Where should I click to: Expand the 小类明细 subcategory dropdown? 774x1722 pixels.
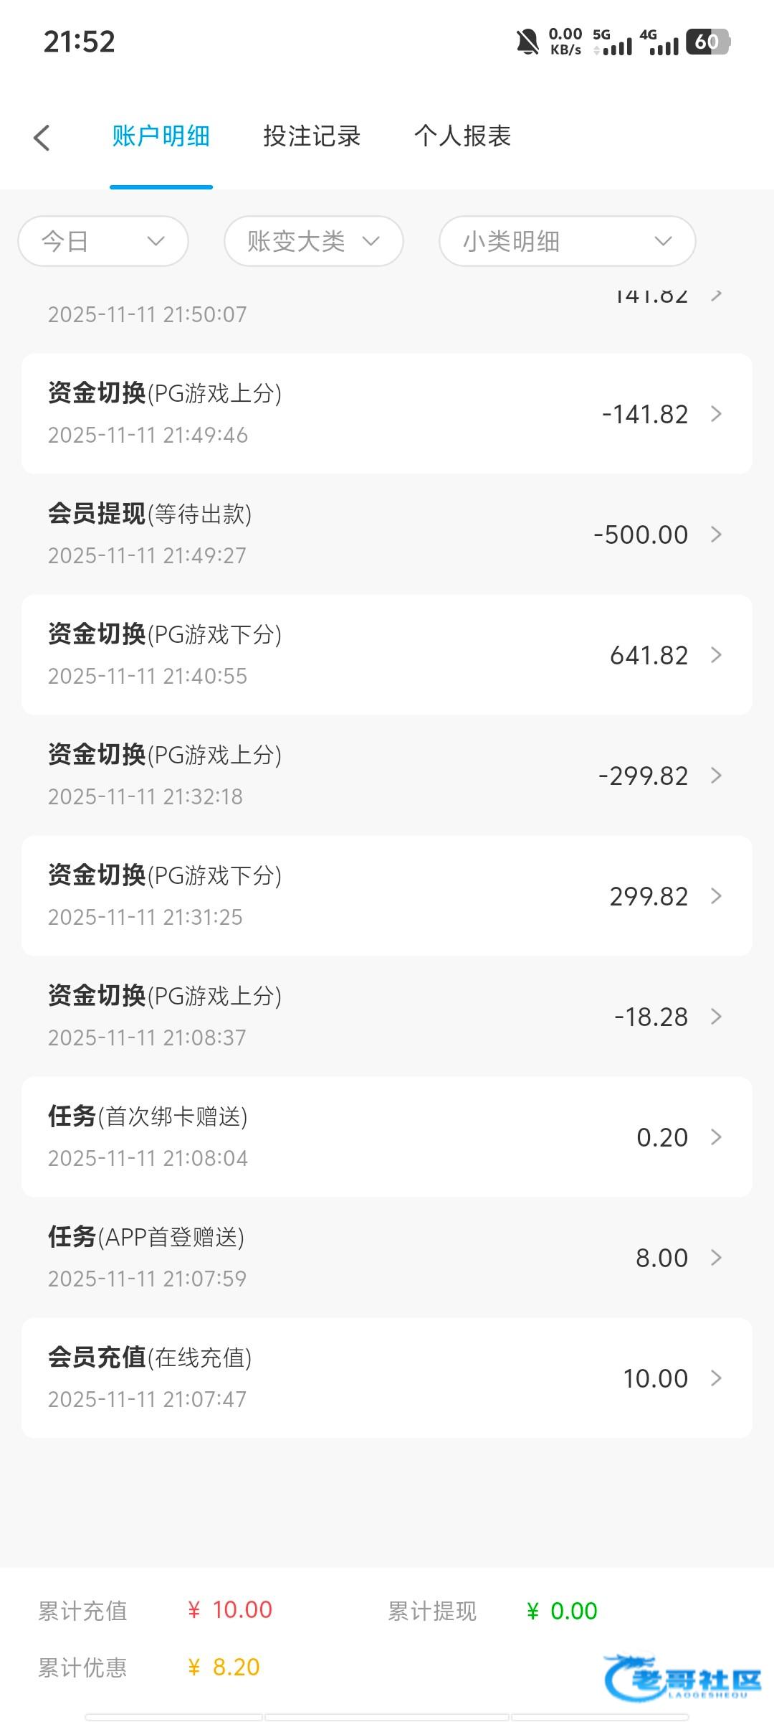(x=567, y=241)
